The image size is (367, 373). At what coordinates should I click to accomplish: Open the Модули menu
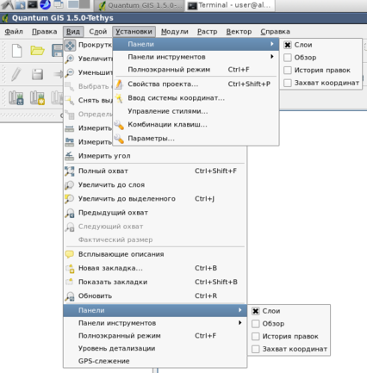tap(175, 32)
